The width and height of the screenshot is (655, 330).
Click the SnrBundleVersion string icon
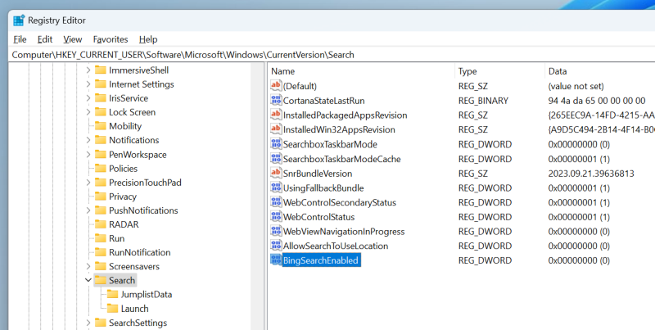pos(276,174)
